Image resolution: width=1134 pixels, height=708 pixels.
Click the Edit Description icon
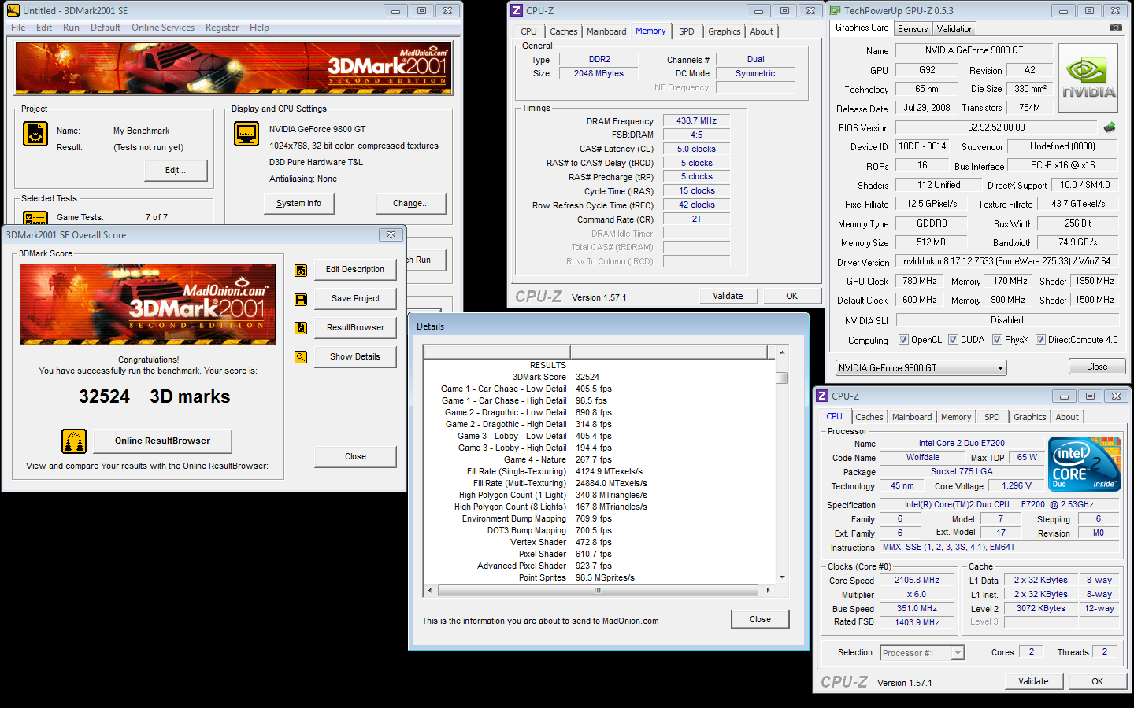coord(301,270)
